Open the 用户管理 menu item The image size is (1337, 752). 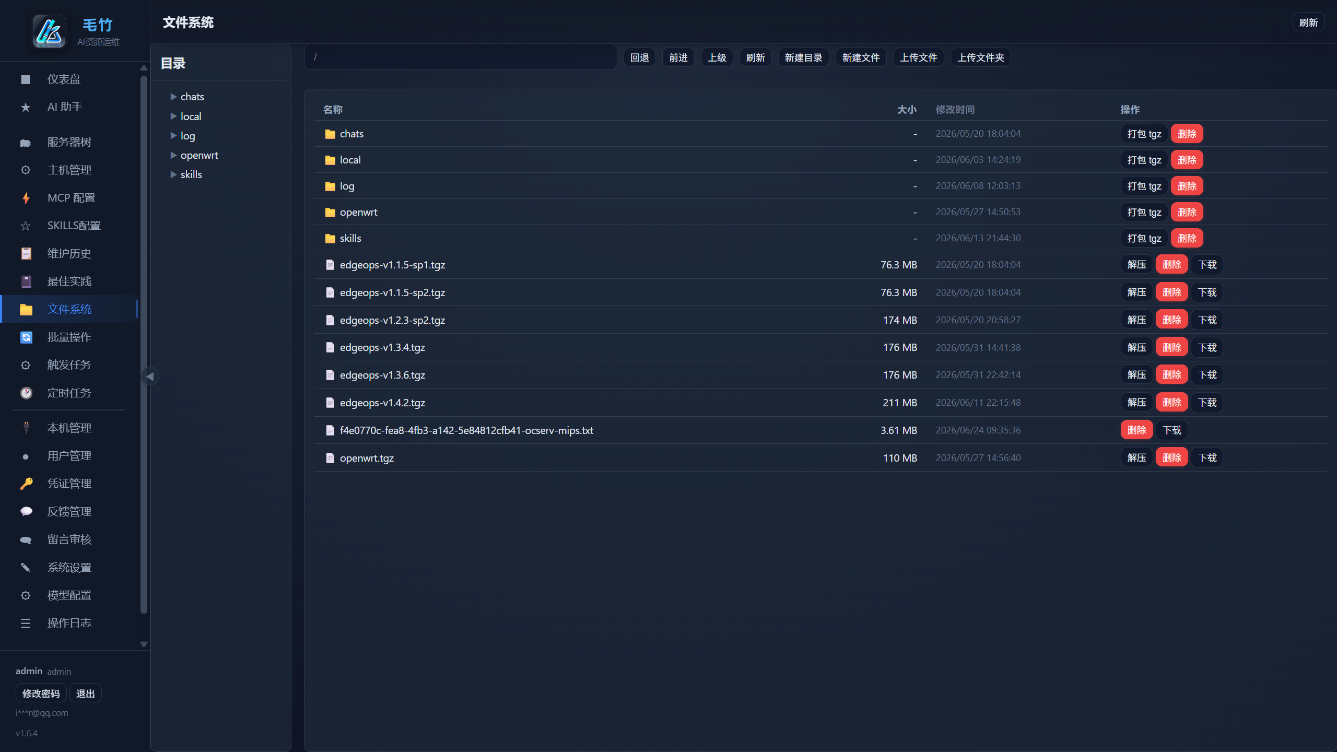point(69,456)
